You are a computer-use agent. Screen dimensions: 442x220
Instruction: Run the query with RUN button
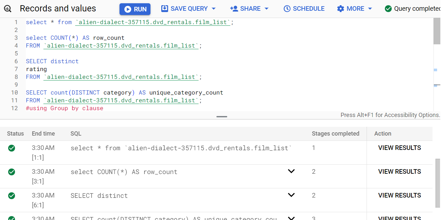pyautogui.click(x=135, y=9)
